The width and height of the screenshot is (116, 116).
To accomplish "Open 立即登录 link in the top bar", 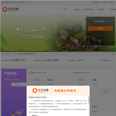I will [x=96, y=2].
